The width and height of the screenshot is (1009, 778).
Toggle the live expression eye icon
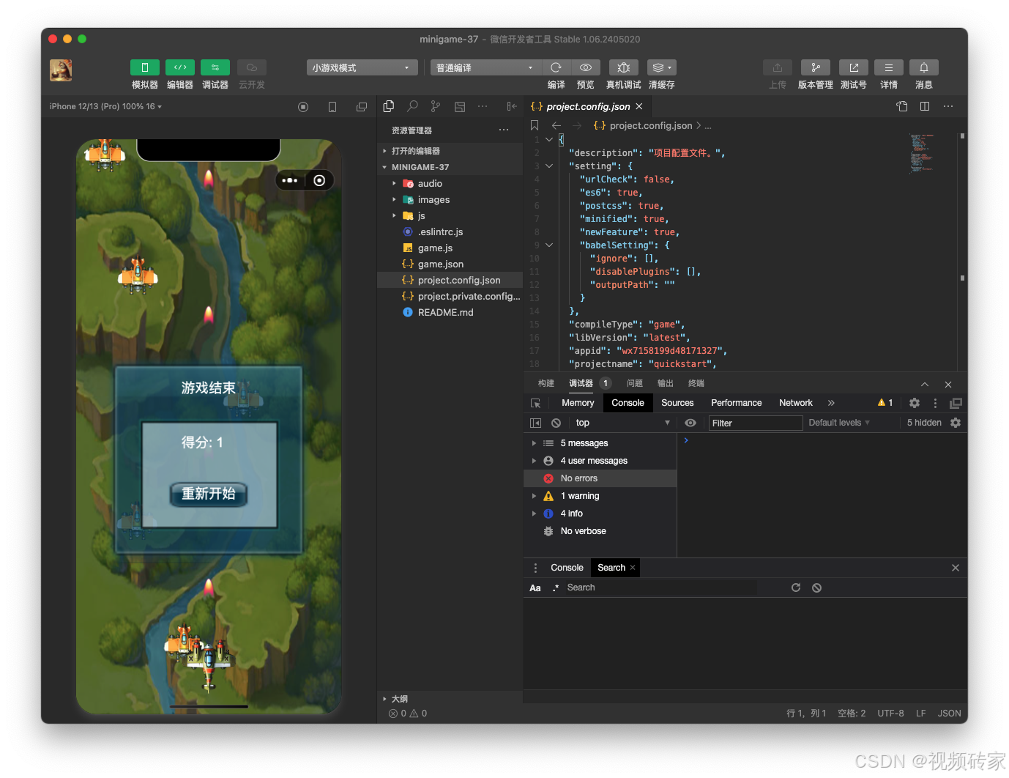(690, 423)
